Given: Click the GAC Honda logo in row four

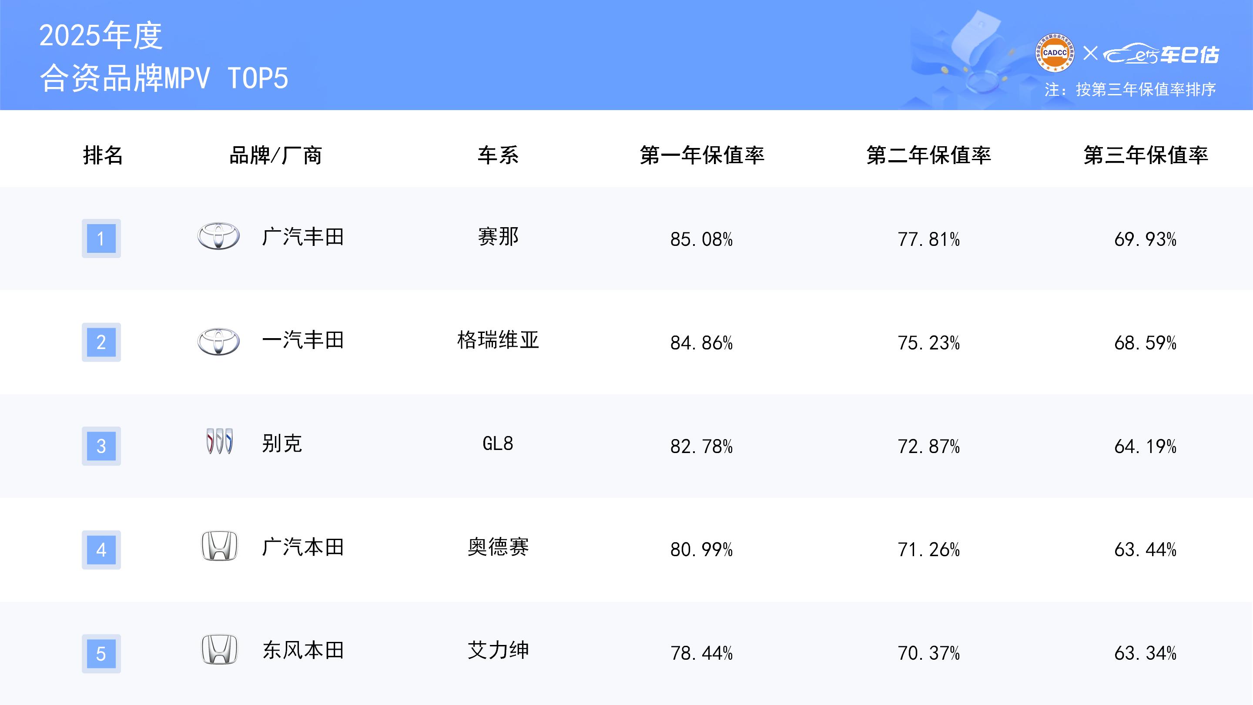Looking at the screenshot, I should point(219,546).
